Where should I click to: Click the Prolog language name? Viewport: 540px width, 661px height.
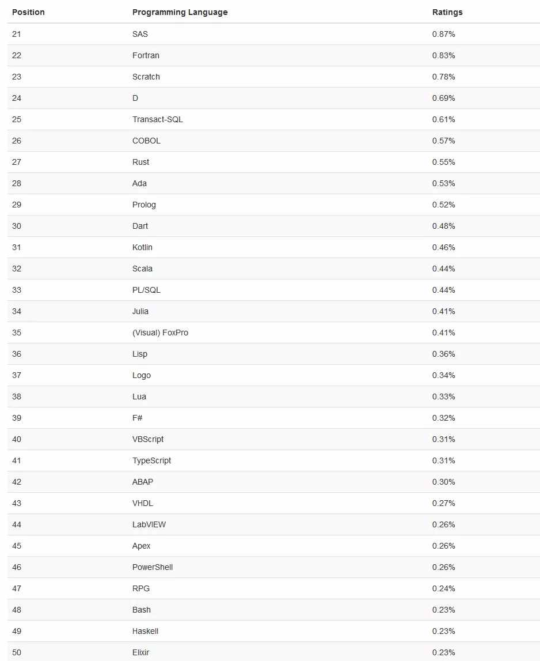(144, 205)
